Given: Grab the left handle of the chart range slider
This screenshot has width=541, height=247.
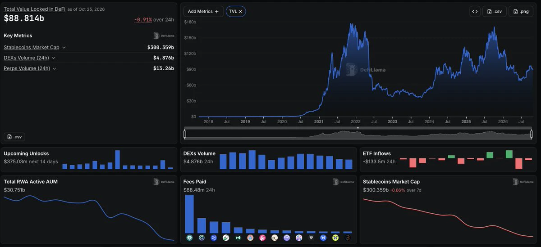Looking at the screenshot, I should point(184,134).
